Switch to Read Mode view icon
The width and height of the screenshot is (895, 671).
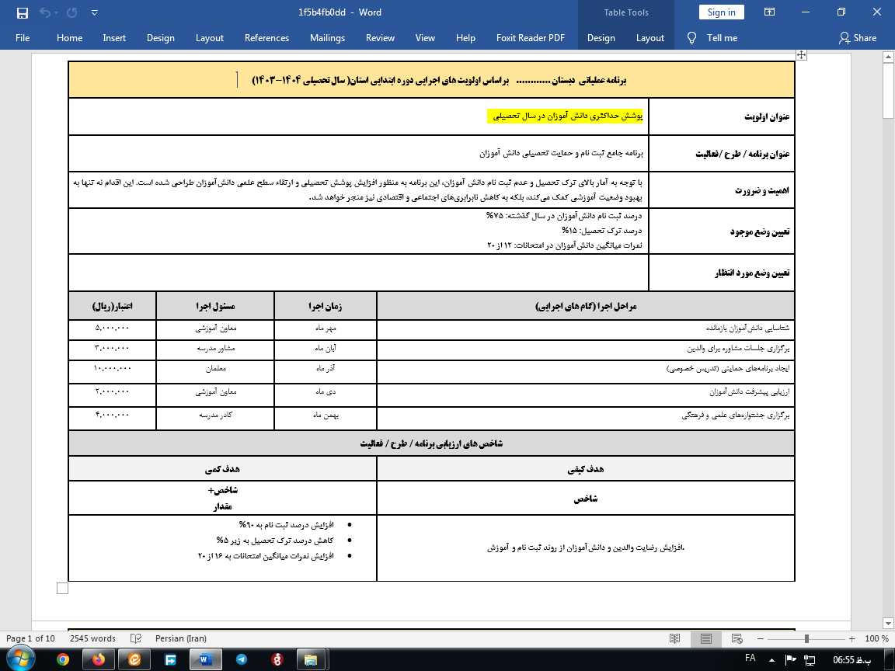pyautogui.click(x=674, y=638)
